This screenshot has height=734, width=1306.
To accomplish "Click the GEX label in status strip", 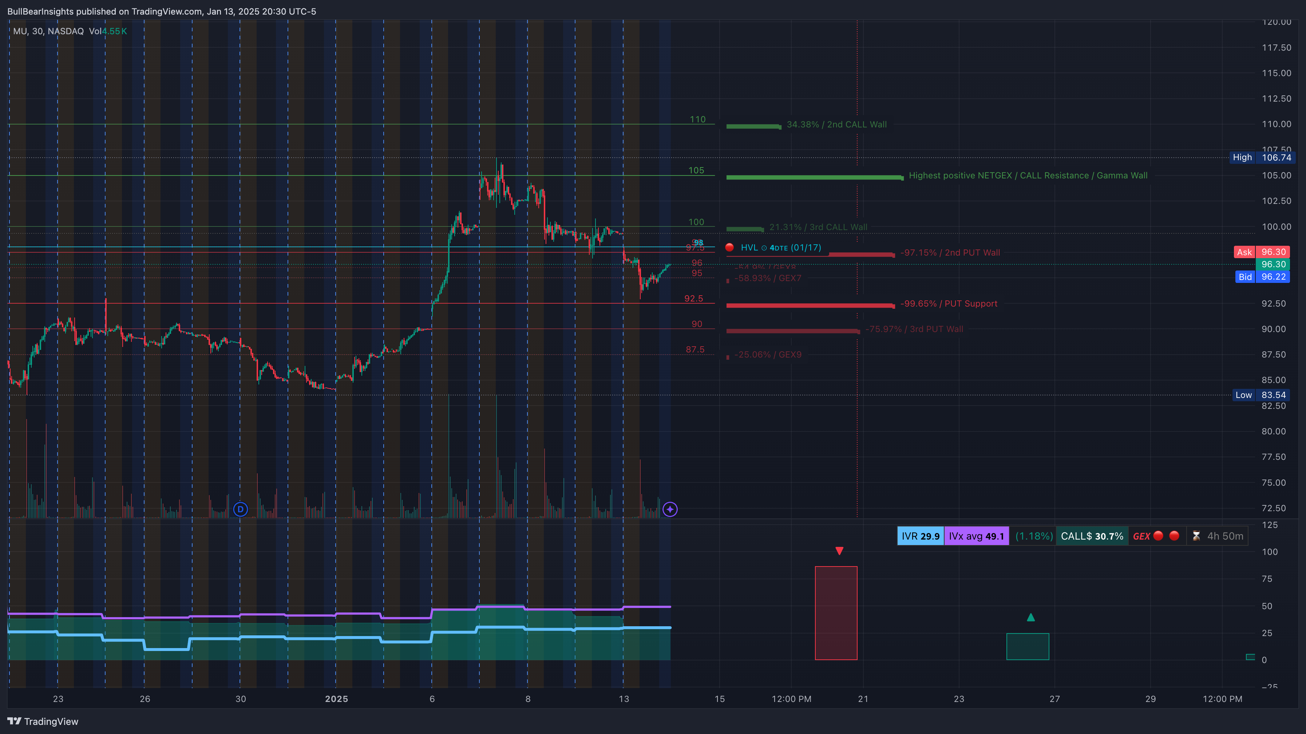I will [1141, 536].
